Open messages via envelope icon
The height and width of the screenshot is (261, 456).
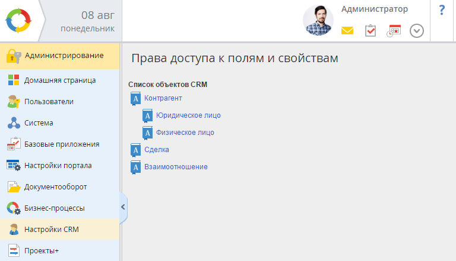tap(347, 31)
